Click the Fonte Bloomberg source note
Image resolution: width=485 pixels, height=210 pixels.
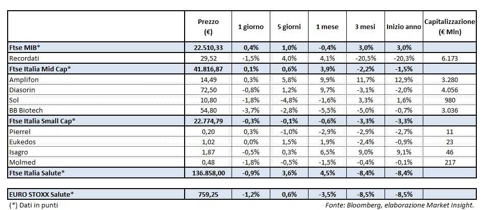click(400, 205)
